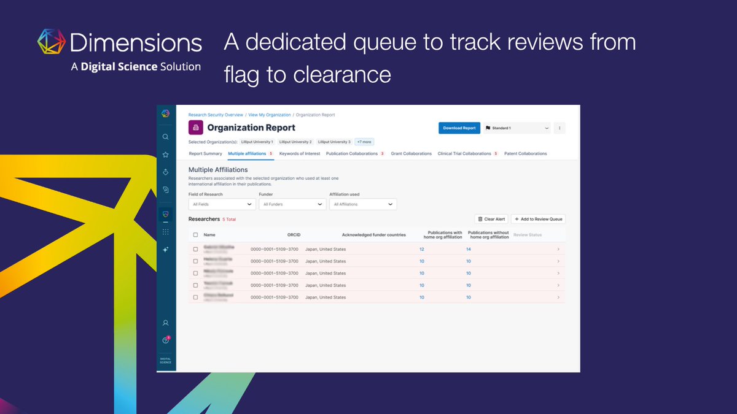This screenshot has width=737, height=414.
Task: Click the Clear Alert button
Action: (x=491, y=219)
